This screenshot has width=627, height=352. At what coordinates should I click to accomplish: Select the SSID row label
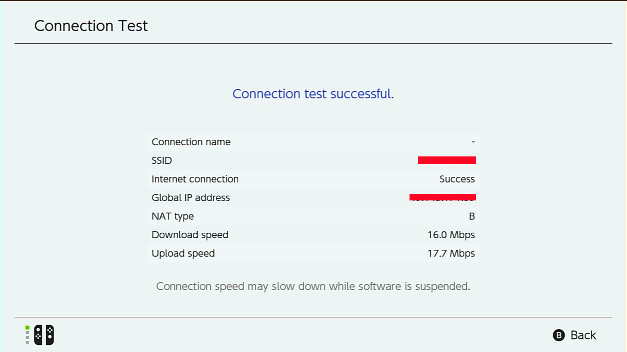pos(162,160)
